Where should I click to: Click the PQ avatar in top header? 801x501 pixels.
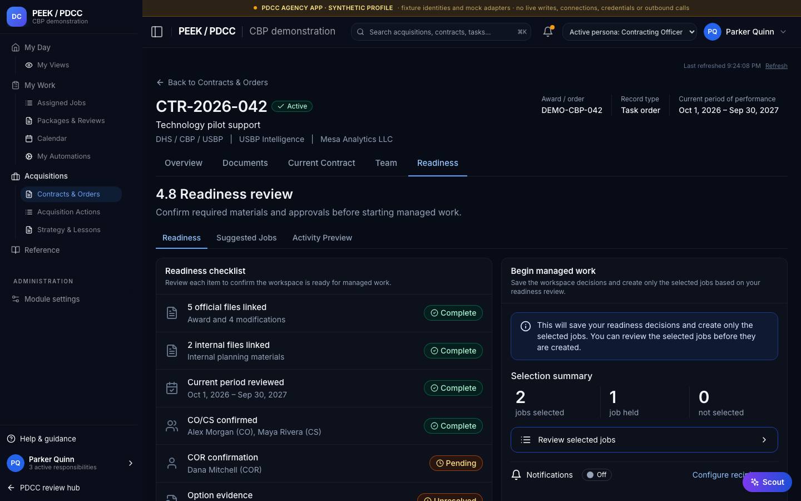coord(713,32)
